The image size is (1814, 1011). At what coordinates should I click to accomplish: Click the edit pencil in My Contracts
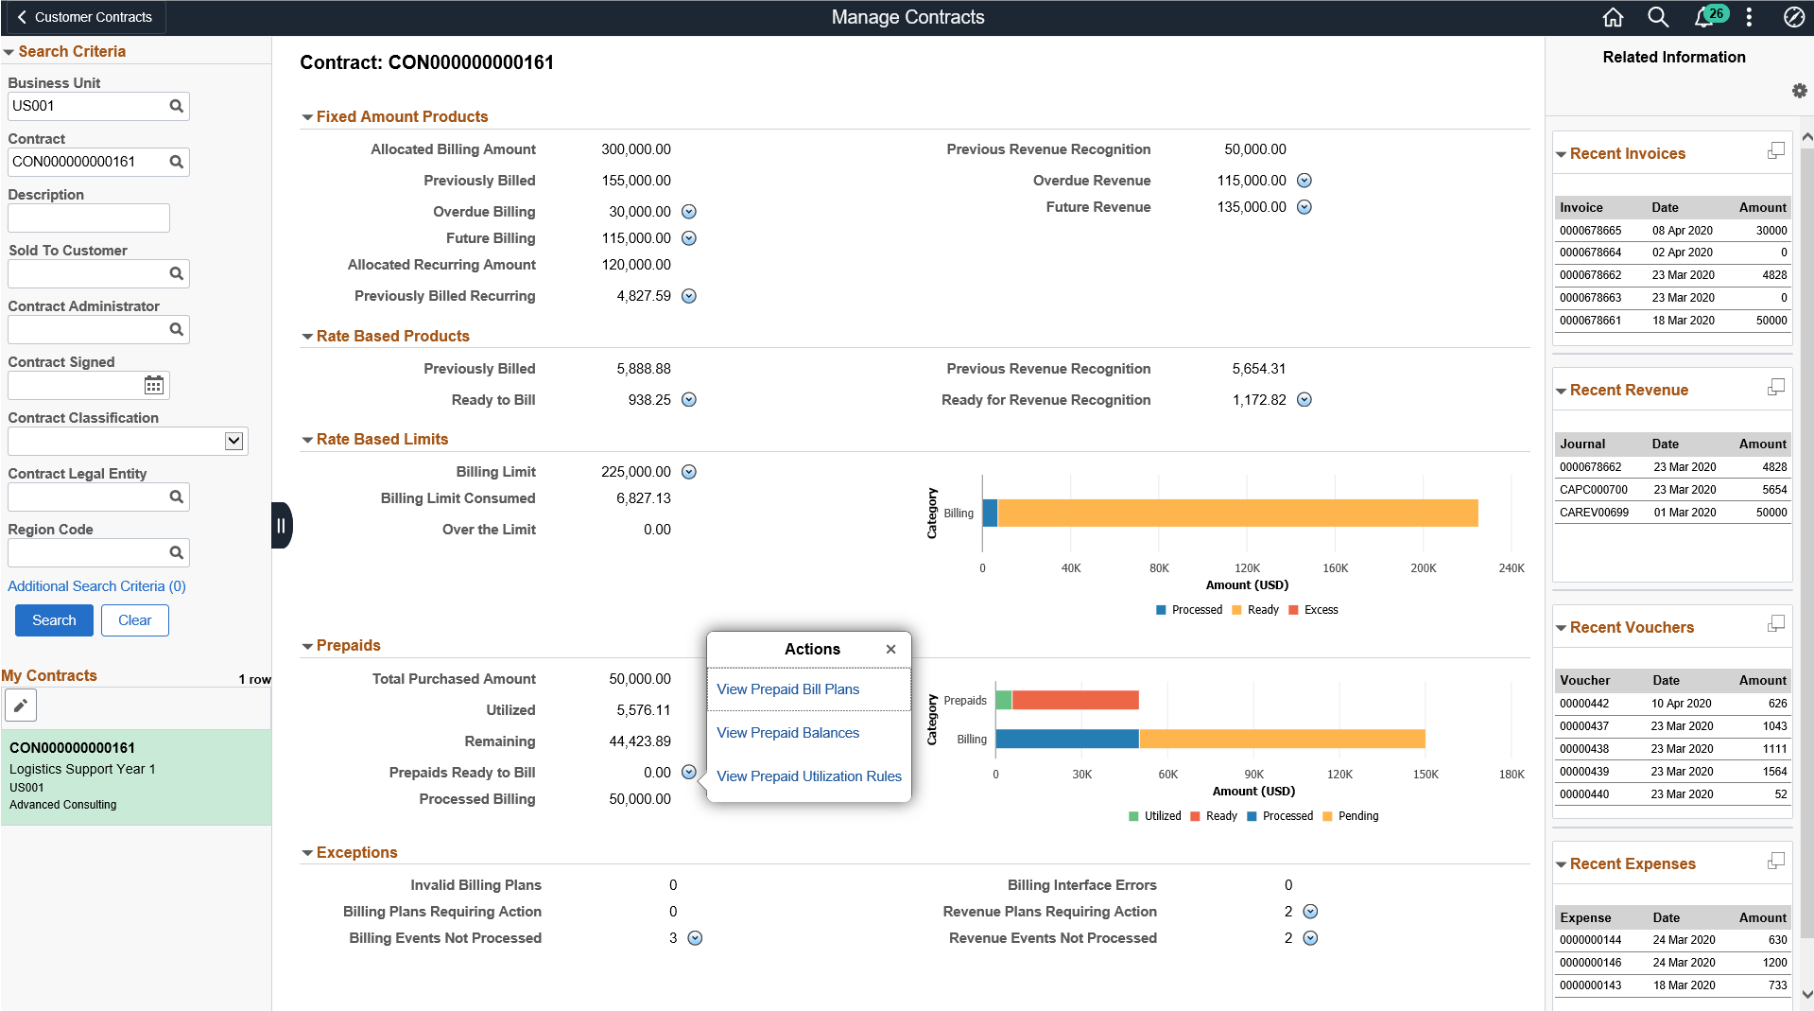tap(21, 705)
